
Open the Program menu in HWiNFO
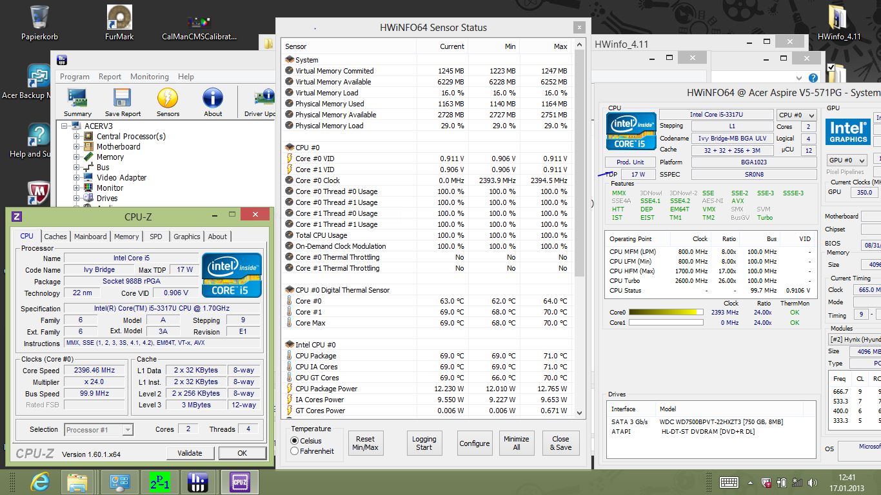coord(75,76)
